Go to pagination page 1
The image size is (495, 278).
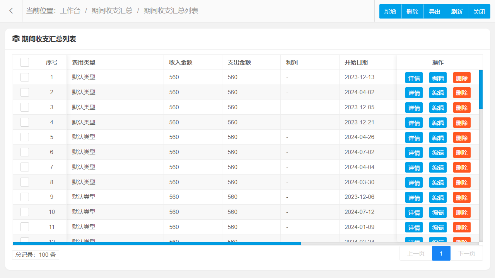441,253
